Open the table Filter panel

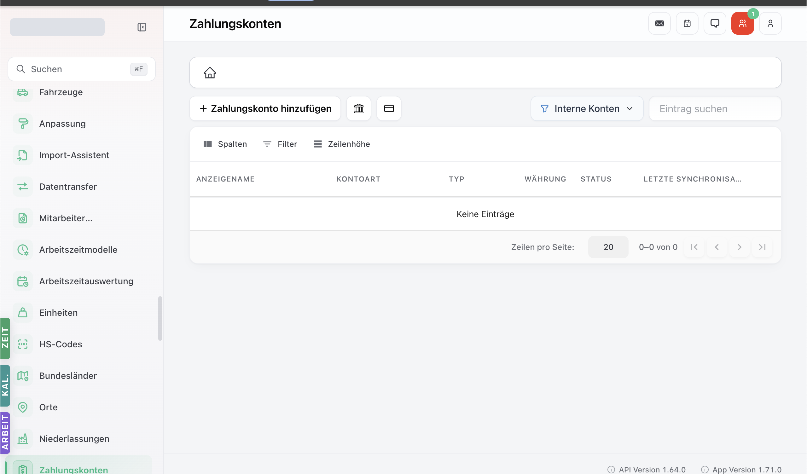pos(280,144)
